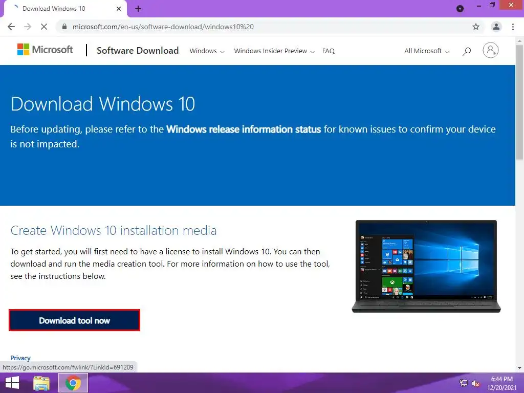Viewport: 524px width, 393px height.
Task: Click the scrollbar down arrow
Action: tap(519, 368)
